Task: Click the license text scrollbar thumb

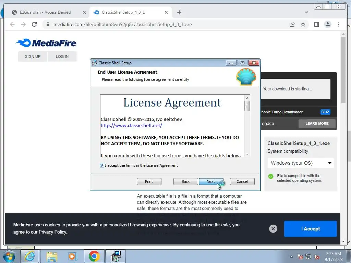Action: [247, 106]
